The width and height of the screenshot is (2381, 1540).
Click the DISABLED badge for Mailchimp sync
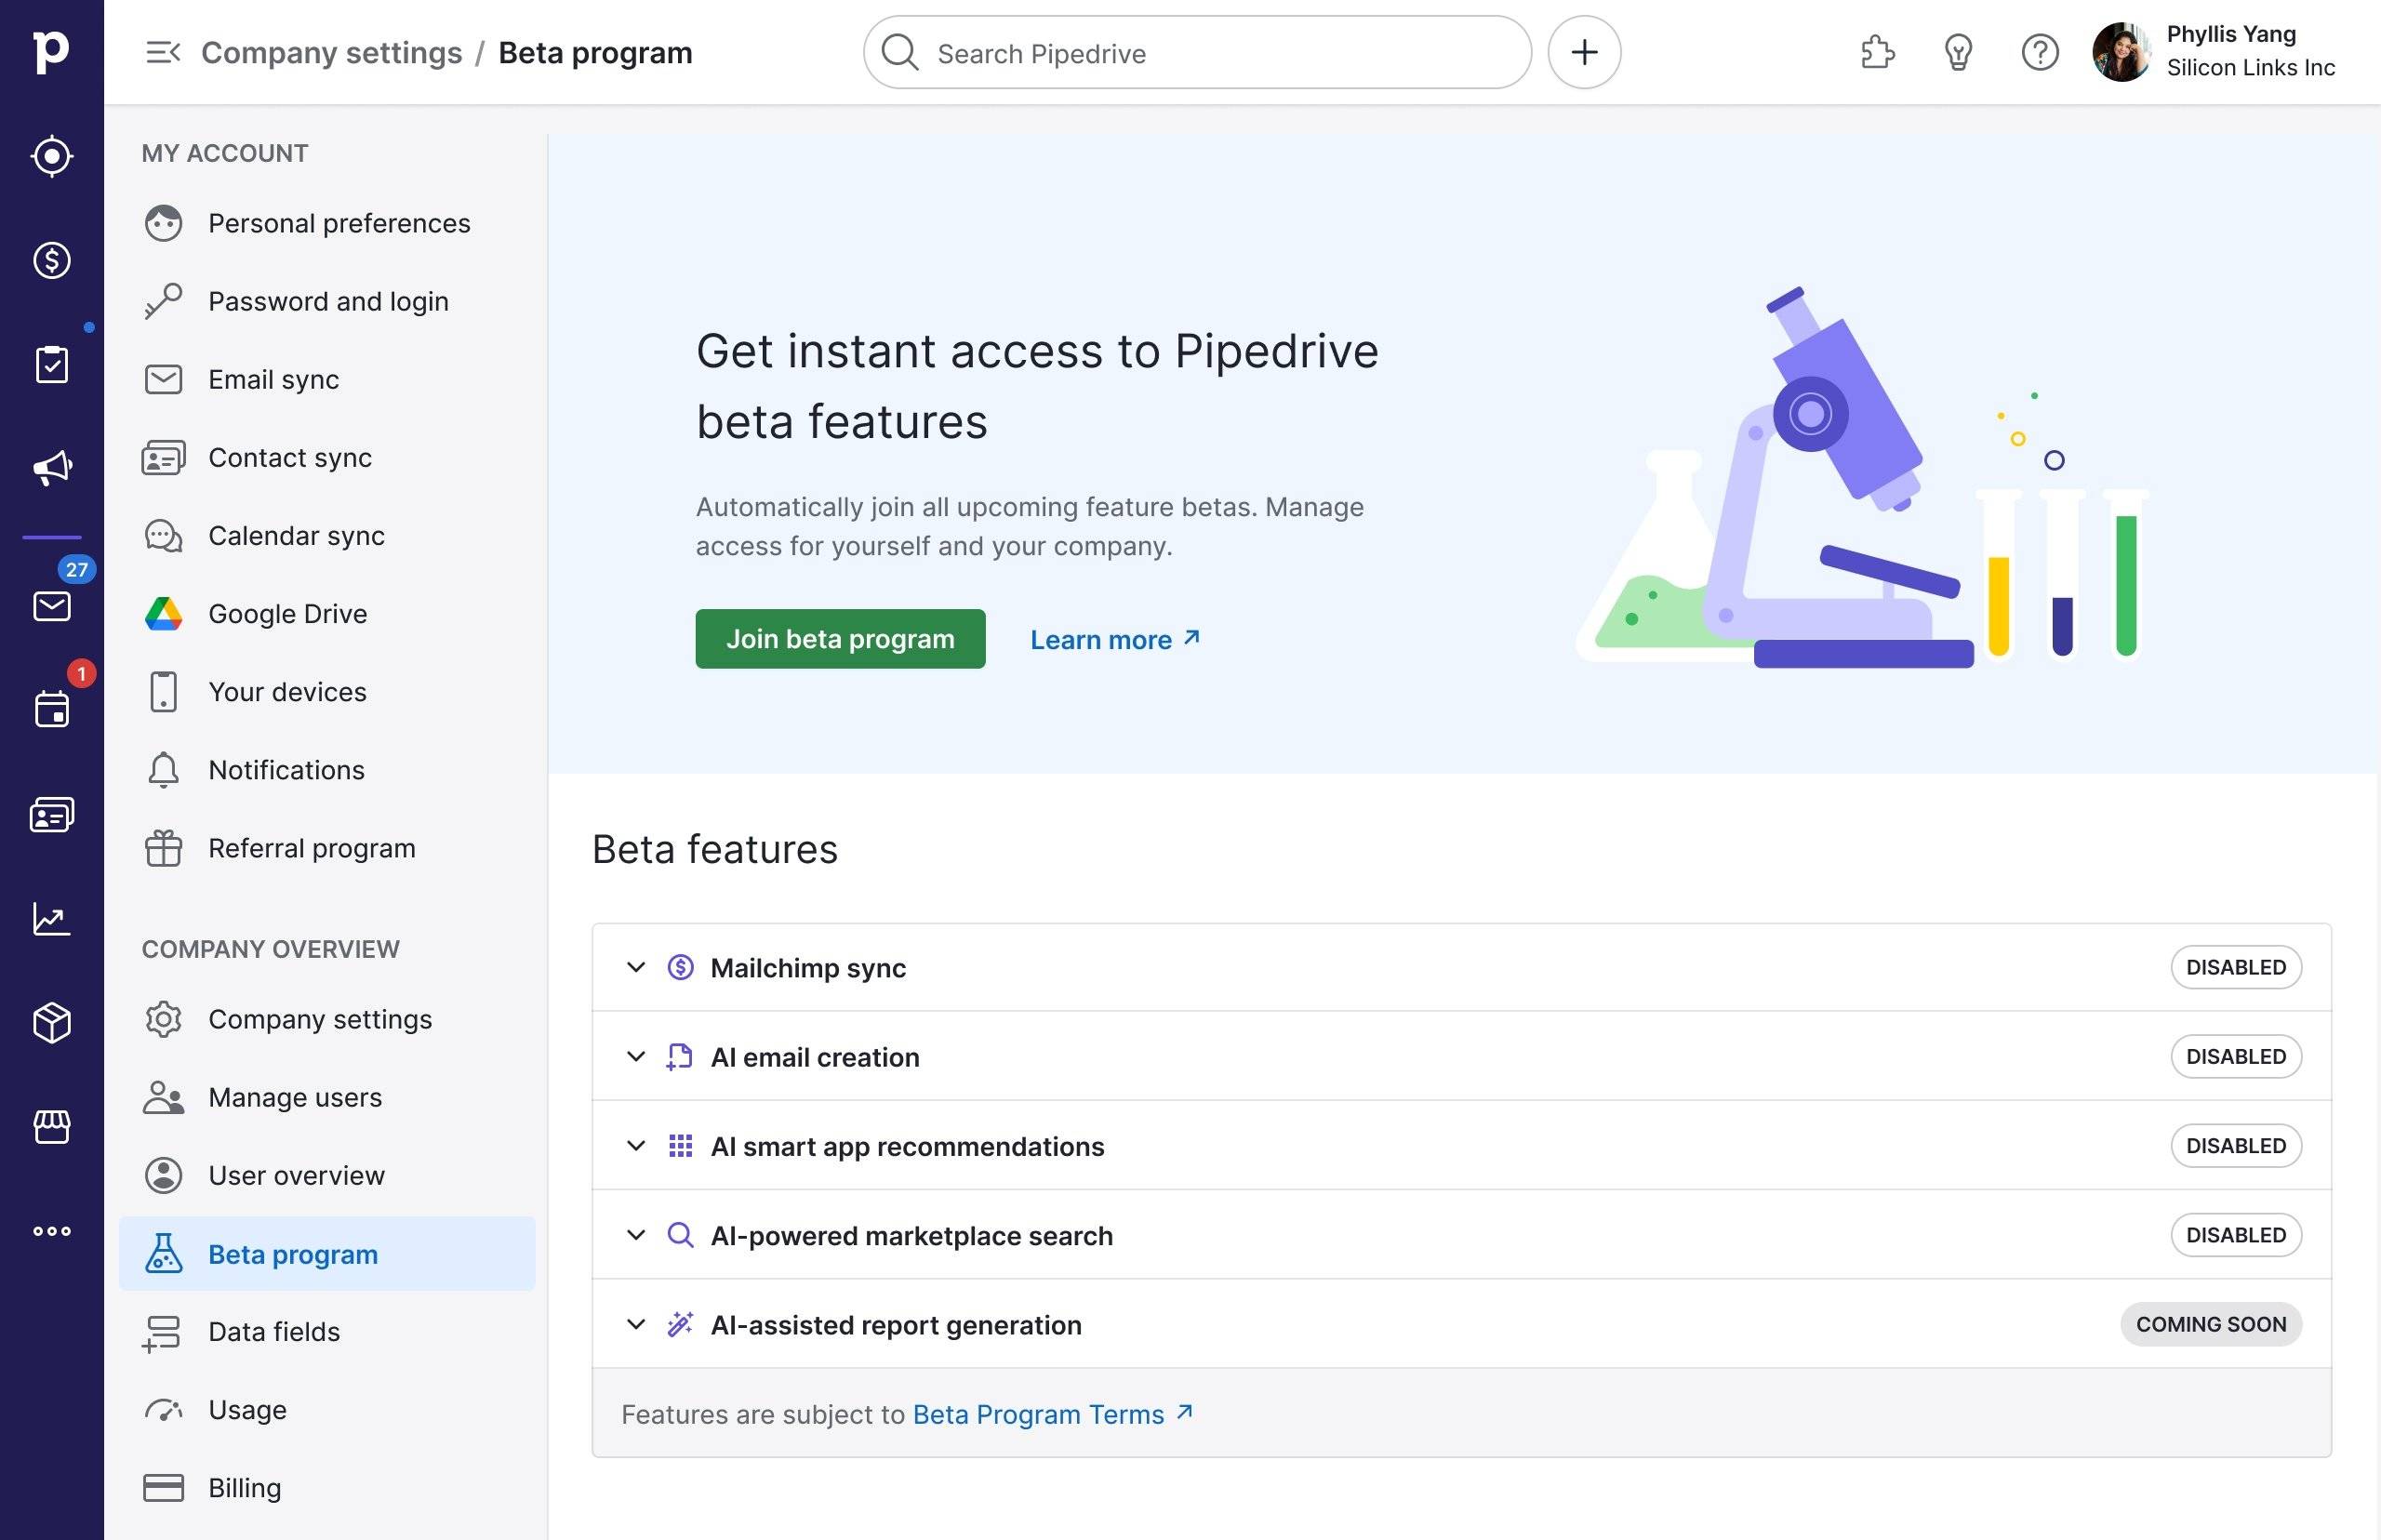(2235, 967)
